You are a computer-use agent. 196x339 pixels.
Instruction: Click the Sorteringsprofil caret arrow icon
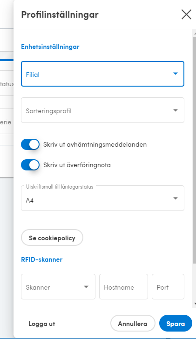pos(176,110)
